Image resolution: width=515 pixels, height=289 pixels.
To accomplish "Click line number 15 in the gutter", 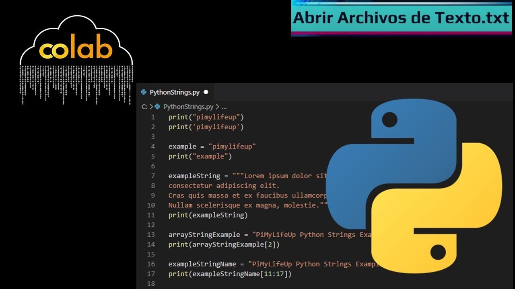I will tap(151, 254).
